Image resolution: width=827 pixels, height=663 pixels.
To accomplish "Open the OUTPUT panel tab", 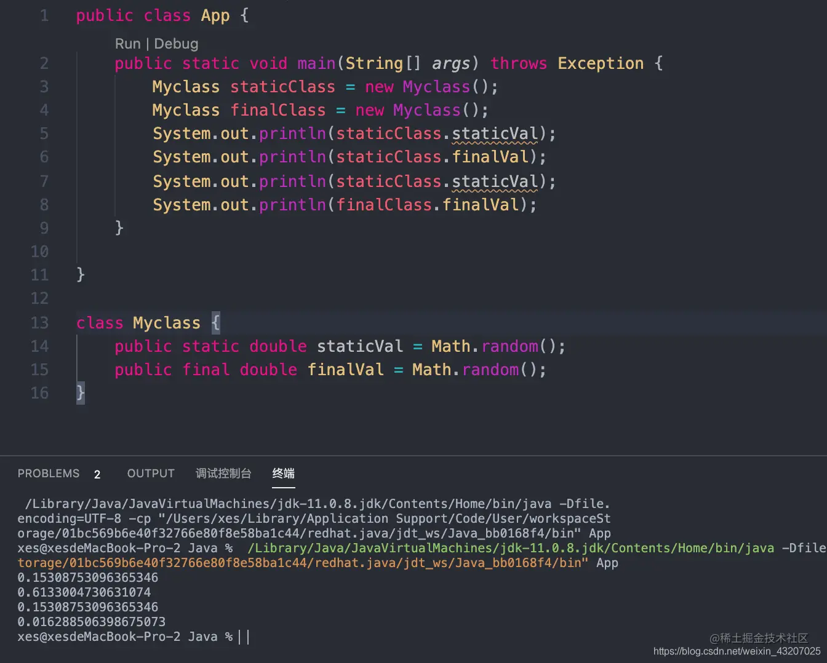I will point(151,474).
